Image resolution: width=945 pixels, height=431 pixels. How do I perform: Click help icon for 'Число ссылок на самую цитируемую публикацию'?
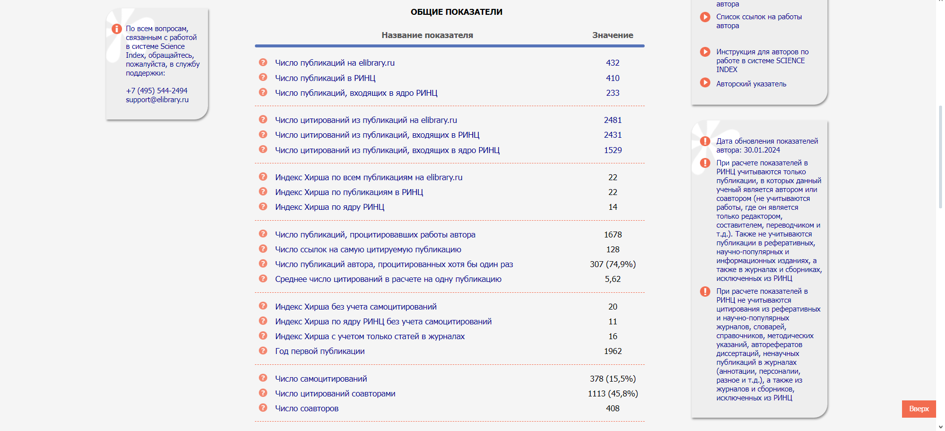pos(263,249)
